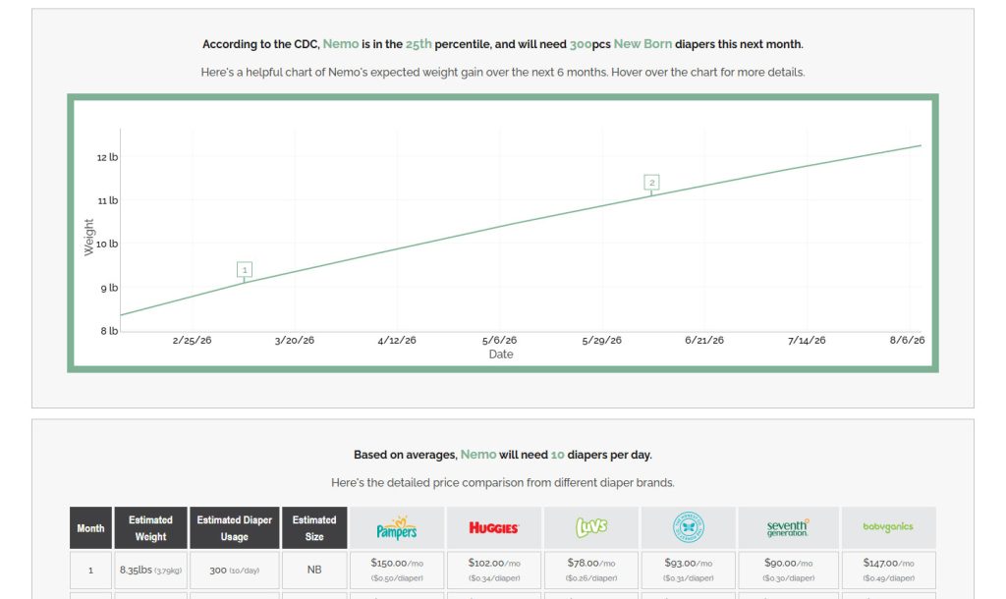Select the Pampers $150.00/mo price cell

pyautogui.click(x=397, y=570)
